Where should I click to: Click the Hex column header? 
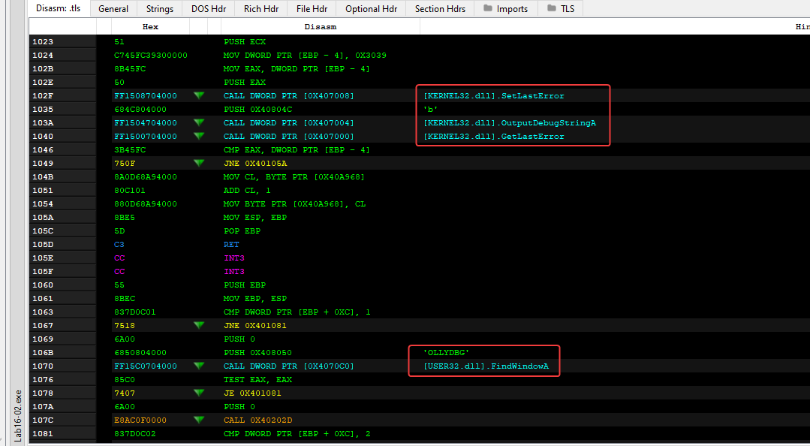[150, 26]
